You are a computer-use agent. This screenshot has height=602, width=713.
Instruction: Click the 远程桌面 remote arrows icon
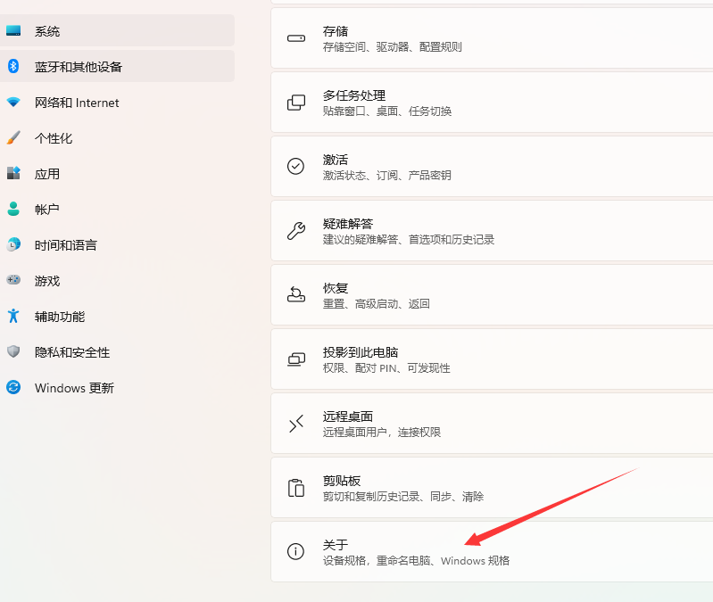(296, 424)
